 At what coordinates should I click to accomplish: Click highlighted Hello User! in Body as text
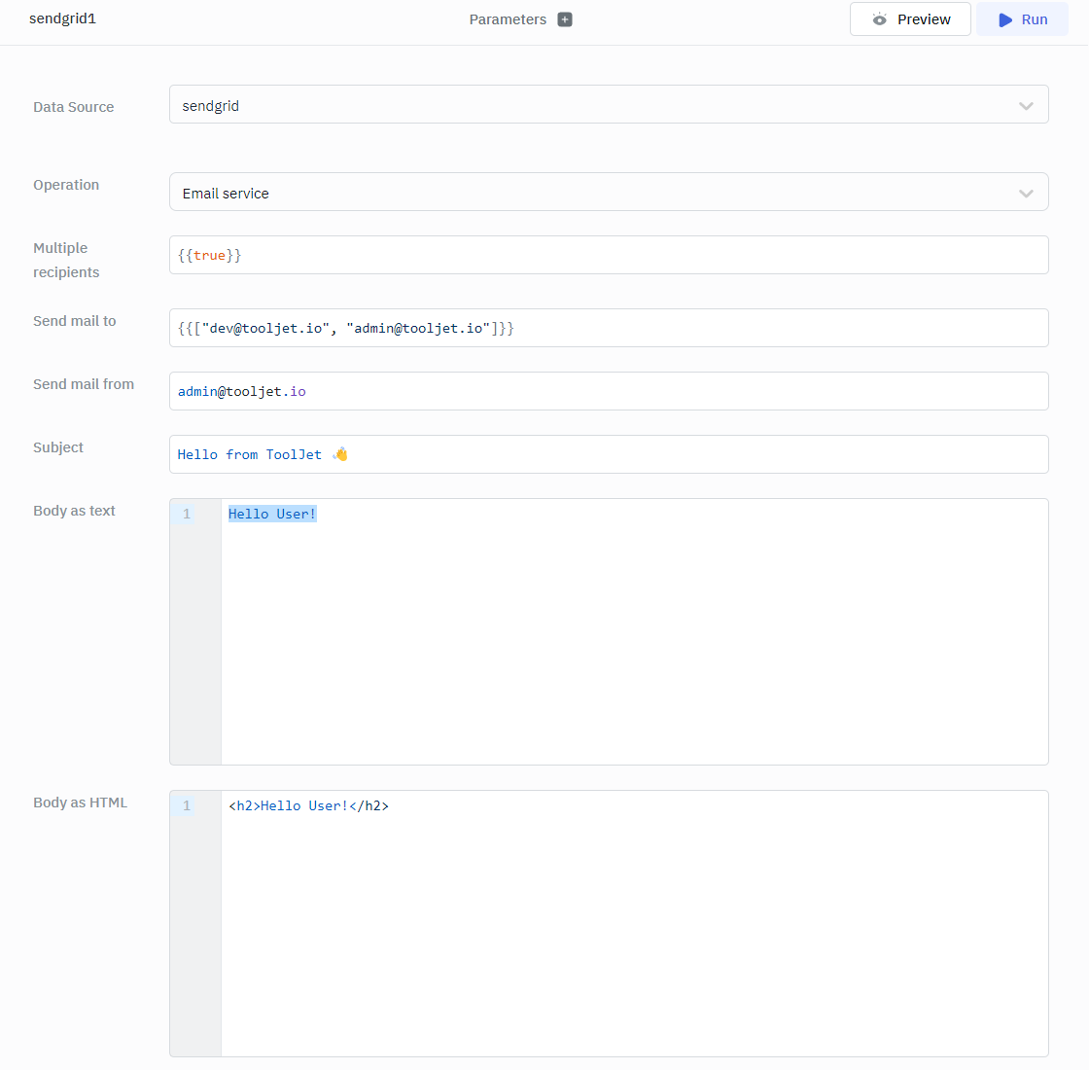pyautogui.click(x=272, y=514)
